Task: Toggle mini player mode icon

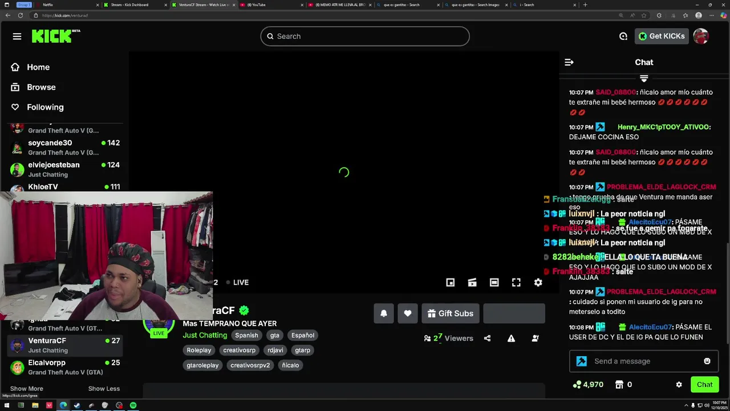Action: 450,282
